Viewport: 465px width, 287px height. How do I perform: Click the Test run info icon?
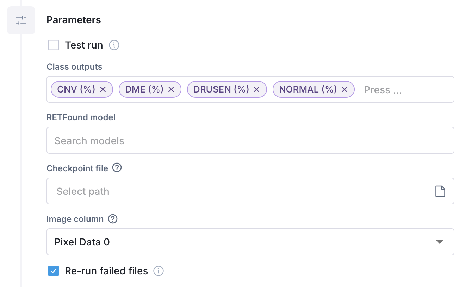click(x=114, y=45)
